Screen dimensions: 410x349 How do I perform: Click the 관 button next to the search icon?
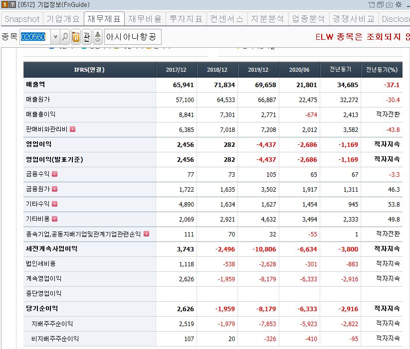pyautogui.click(x=87, y=36)
